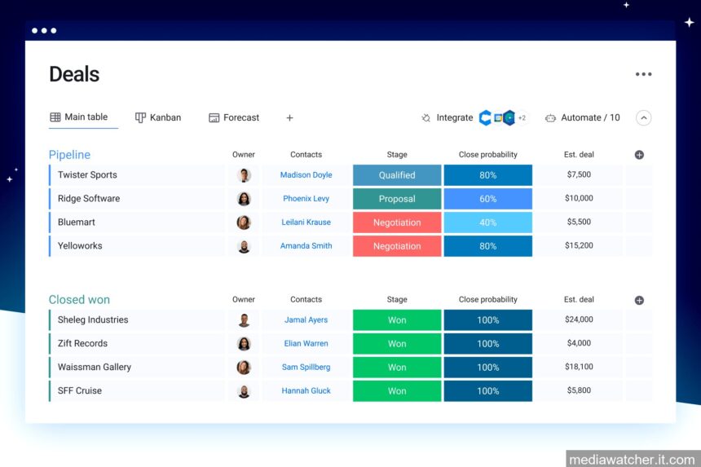Open contact Phoenix Levy
The height and width of the screenshot is (467, 701).
click(306, 198)
